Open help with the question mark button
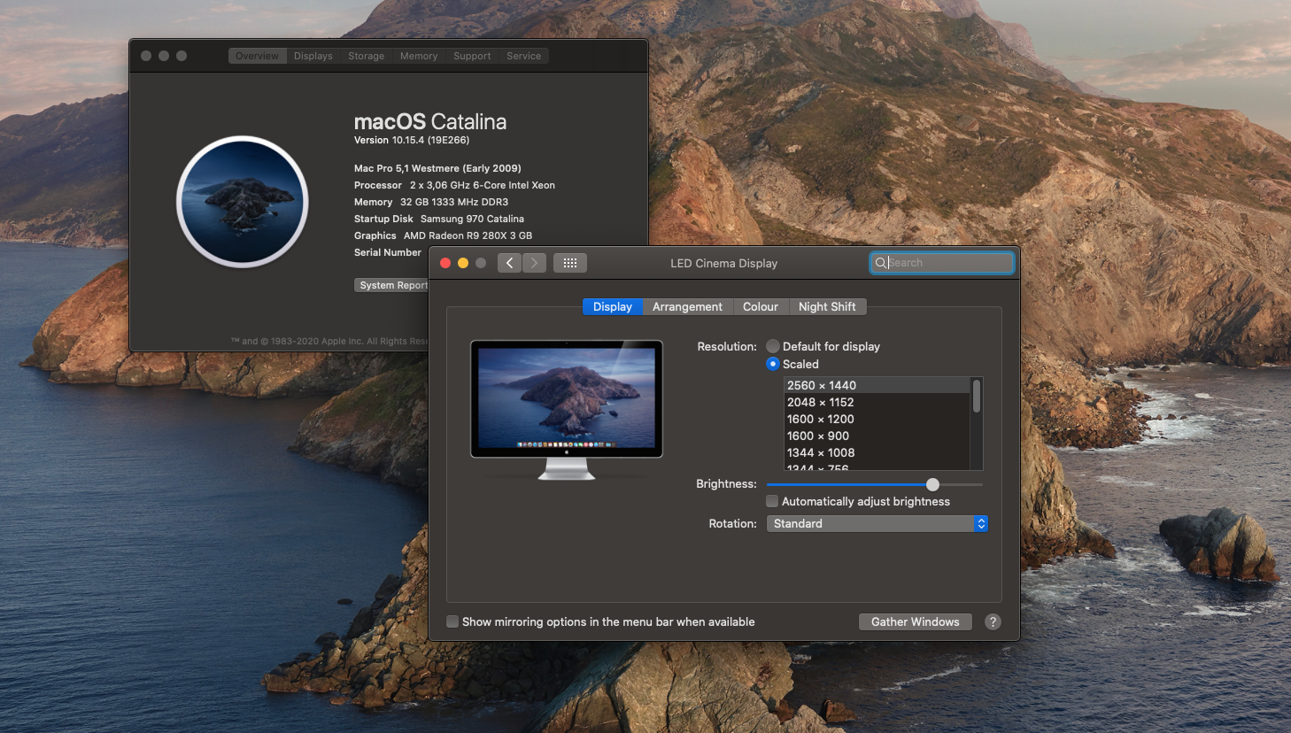 coord(993,621)
